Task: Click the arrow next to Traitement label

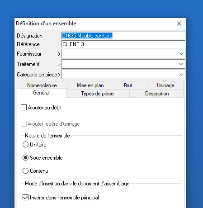Action: [x=59, y=64]
